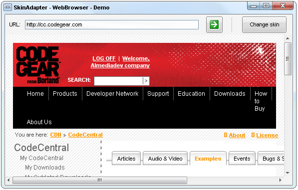298x190 pixels.
Task: Open the License link
Action: (267, 135)
